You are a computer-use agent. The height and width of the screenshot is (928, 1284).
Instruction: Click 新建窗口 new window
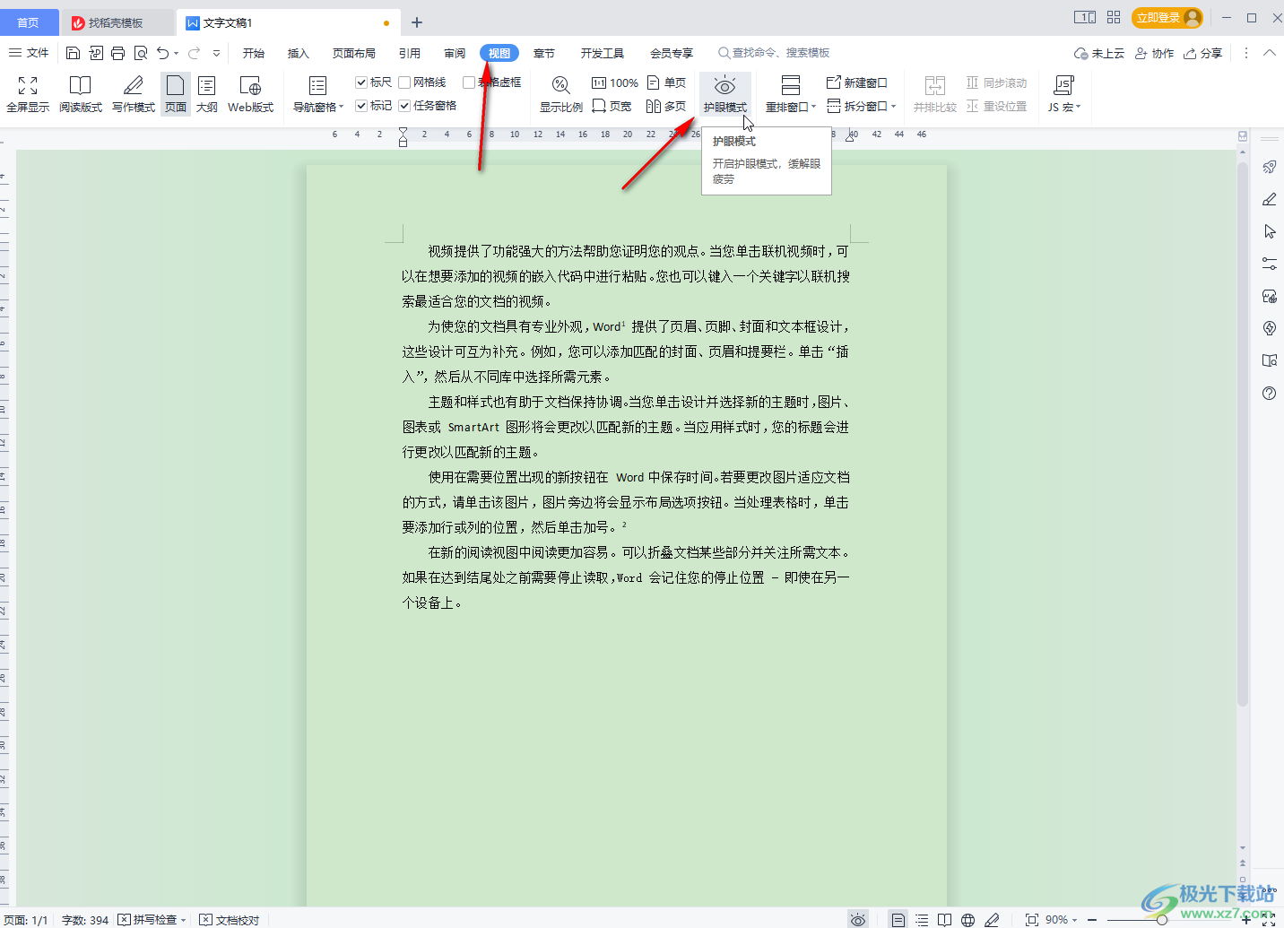tap(857, 82)
